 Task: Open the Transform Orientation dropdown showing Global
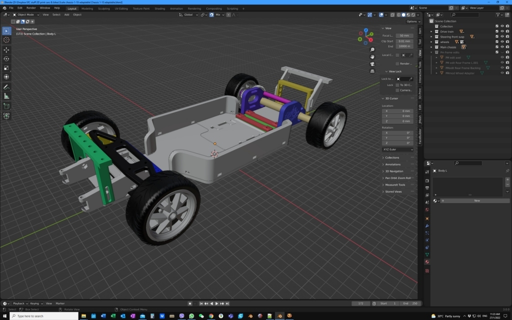(188, 14)
